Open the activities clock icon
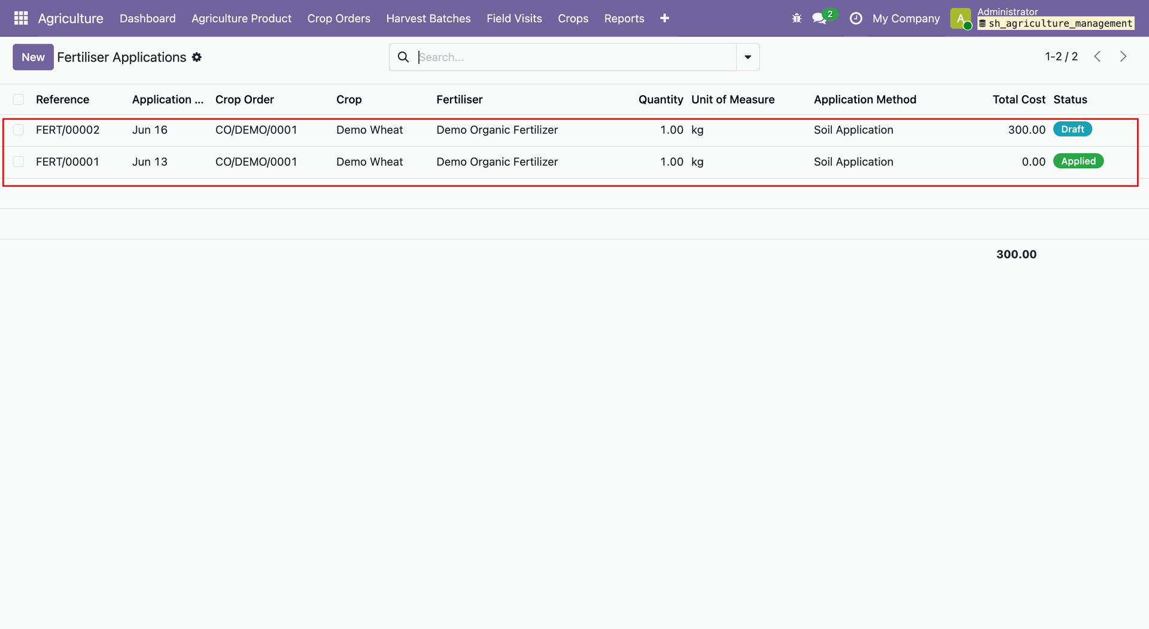This screenshot has width=1149, height=629. tap(856, 19)
